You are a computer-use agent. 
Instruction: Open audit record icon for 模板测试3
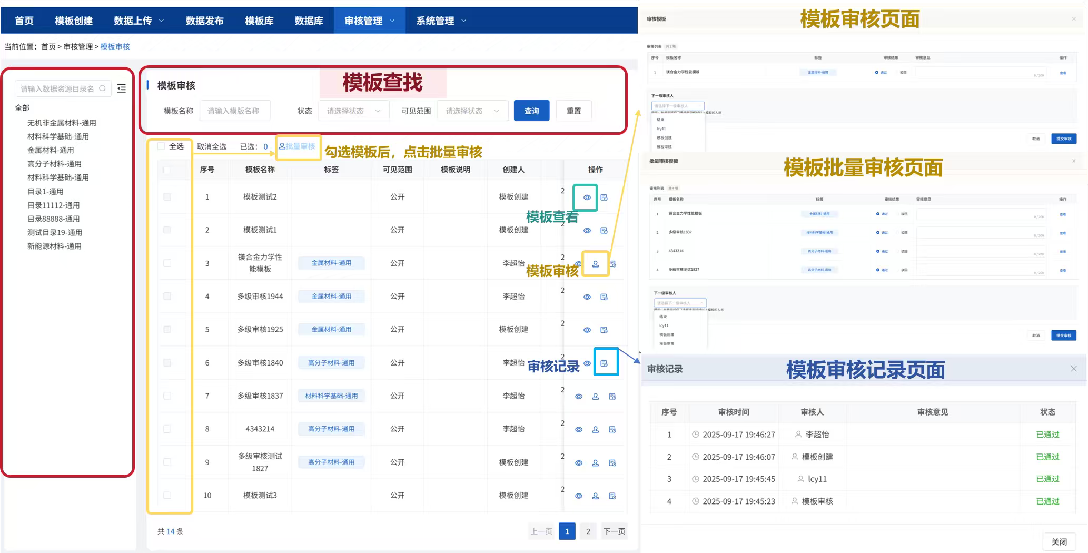pyautogui.click(x=612, y=496)
